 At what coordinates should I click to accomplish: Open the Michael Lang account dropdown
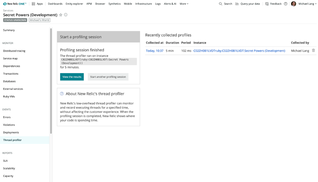(307, 4)
